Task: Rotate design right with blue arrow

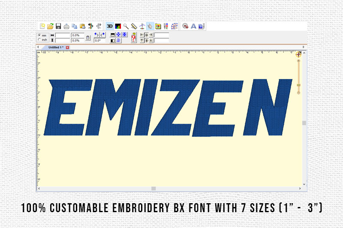Action: tap(102, 35)
